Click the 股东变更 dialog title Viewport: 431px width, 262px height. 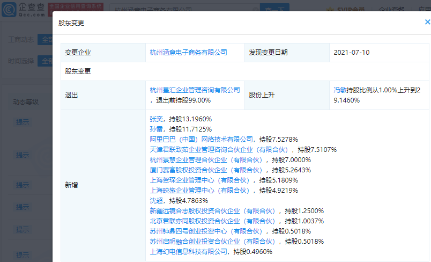pos(71,23)
